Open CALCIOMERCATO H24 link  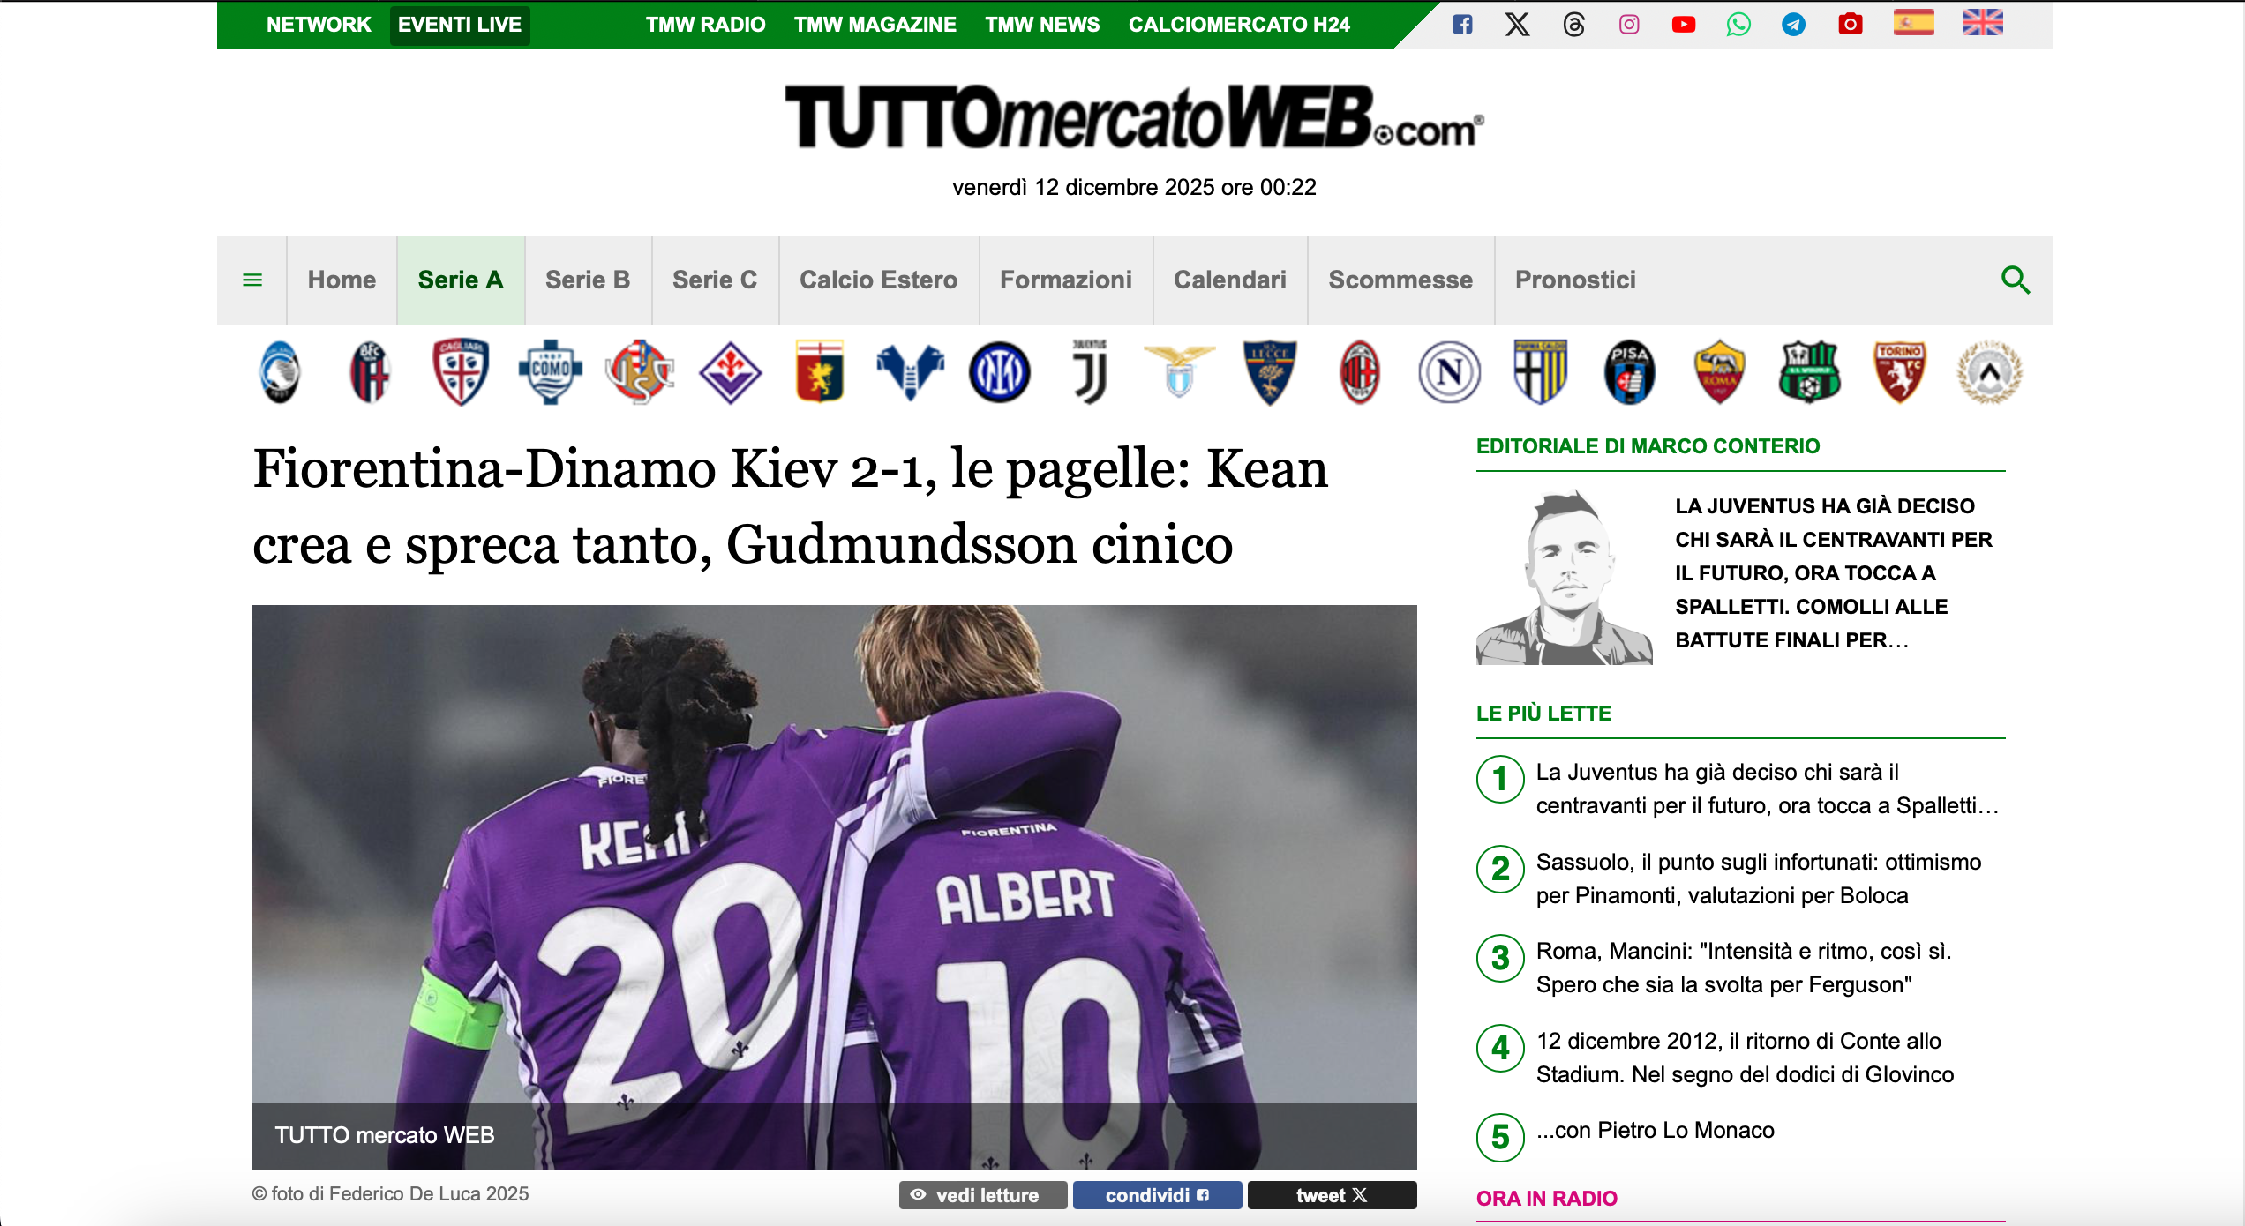pyautogui.click(x=1239, y=25)
